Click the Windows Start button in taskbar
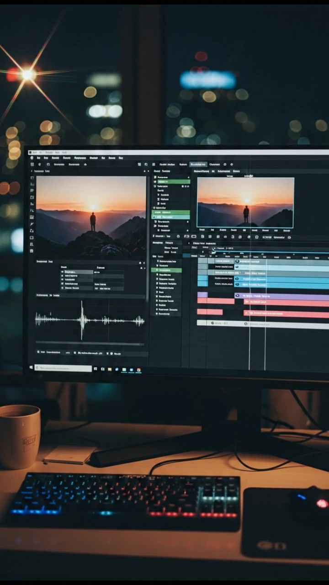329x585 pixels. click(32, 367)
